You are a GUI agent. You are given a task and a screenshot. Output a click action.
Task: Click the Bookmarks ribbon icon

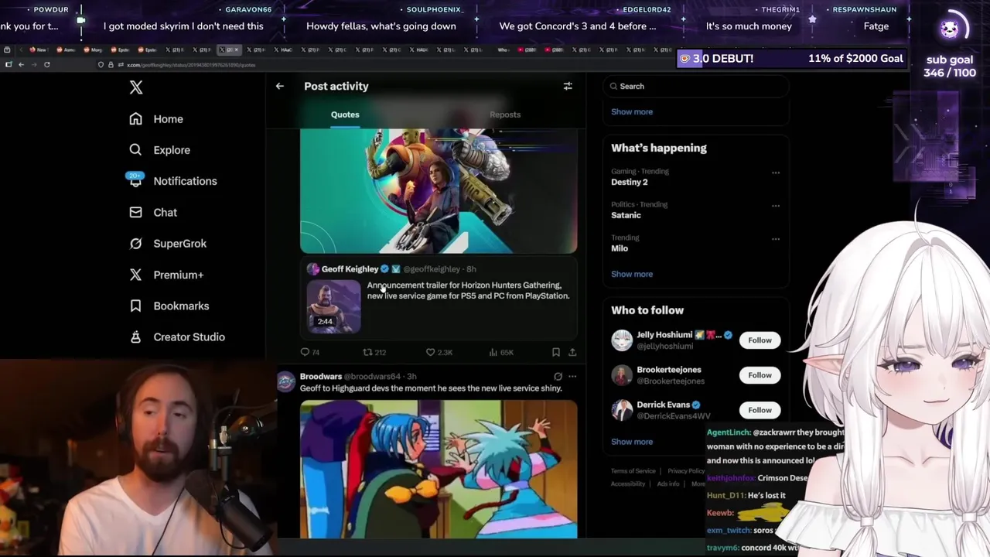(136, 306)
